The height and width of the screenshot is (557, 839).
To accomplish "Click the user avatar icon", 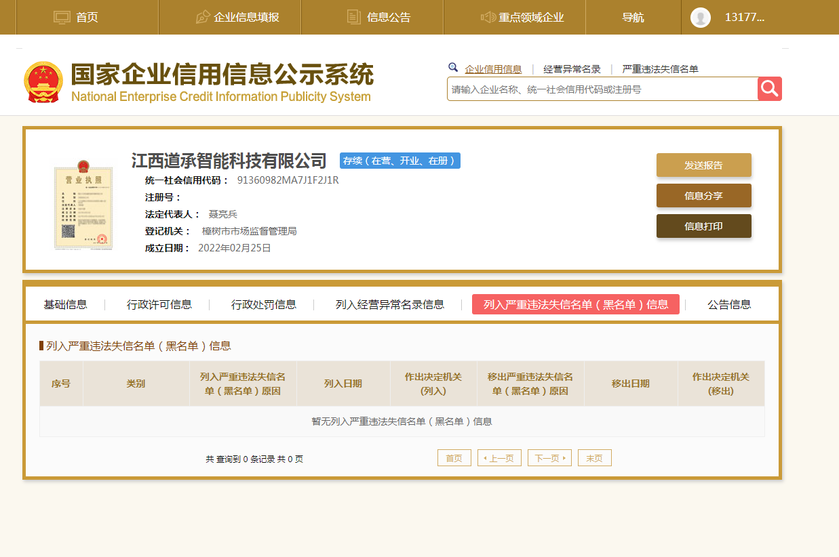I will [x=701, y=18].
